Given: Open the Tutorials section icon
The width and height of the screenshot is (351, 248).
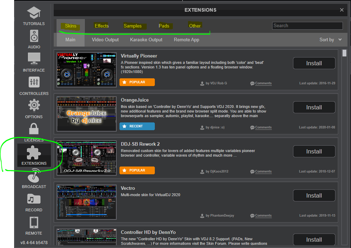Looking at the screenshot, I should (x=34, y=12).
